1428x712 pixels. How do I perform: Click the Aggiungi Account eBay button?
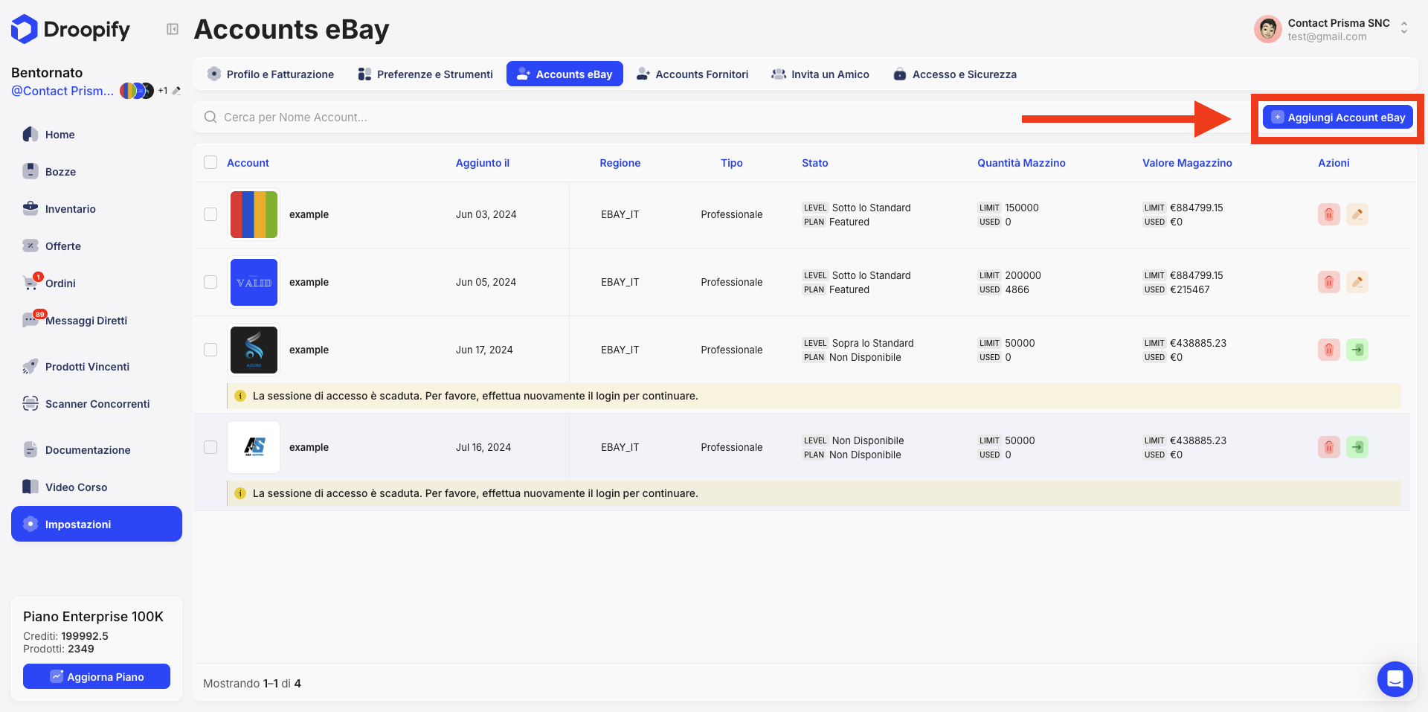point(1337,118)
